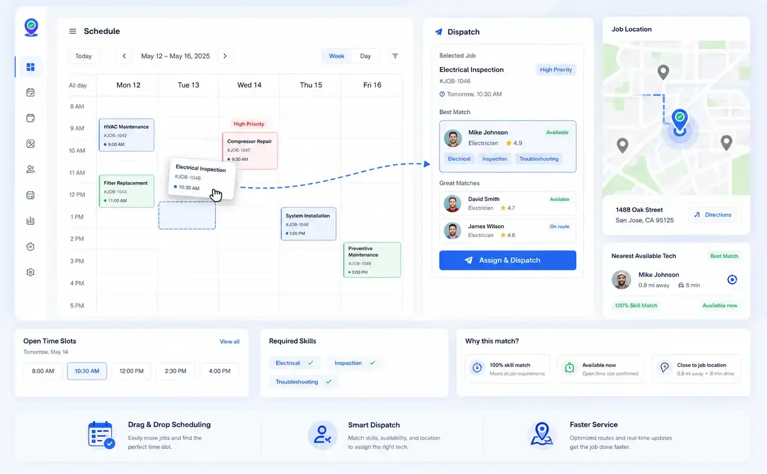The image size is (767, 474).
Task: Click the app logo pin icon
Action: pyautogui.click(x=31, y=27)
